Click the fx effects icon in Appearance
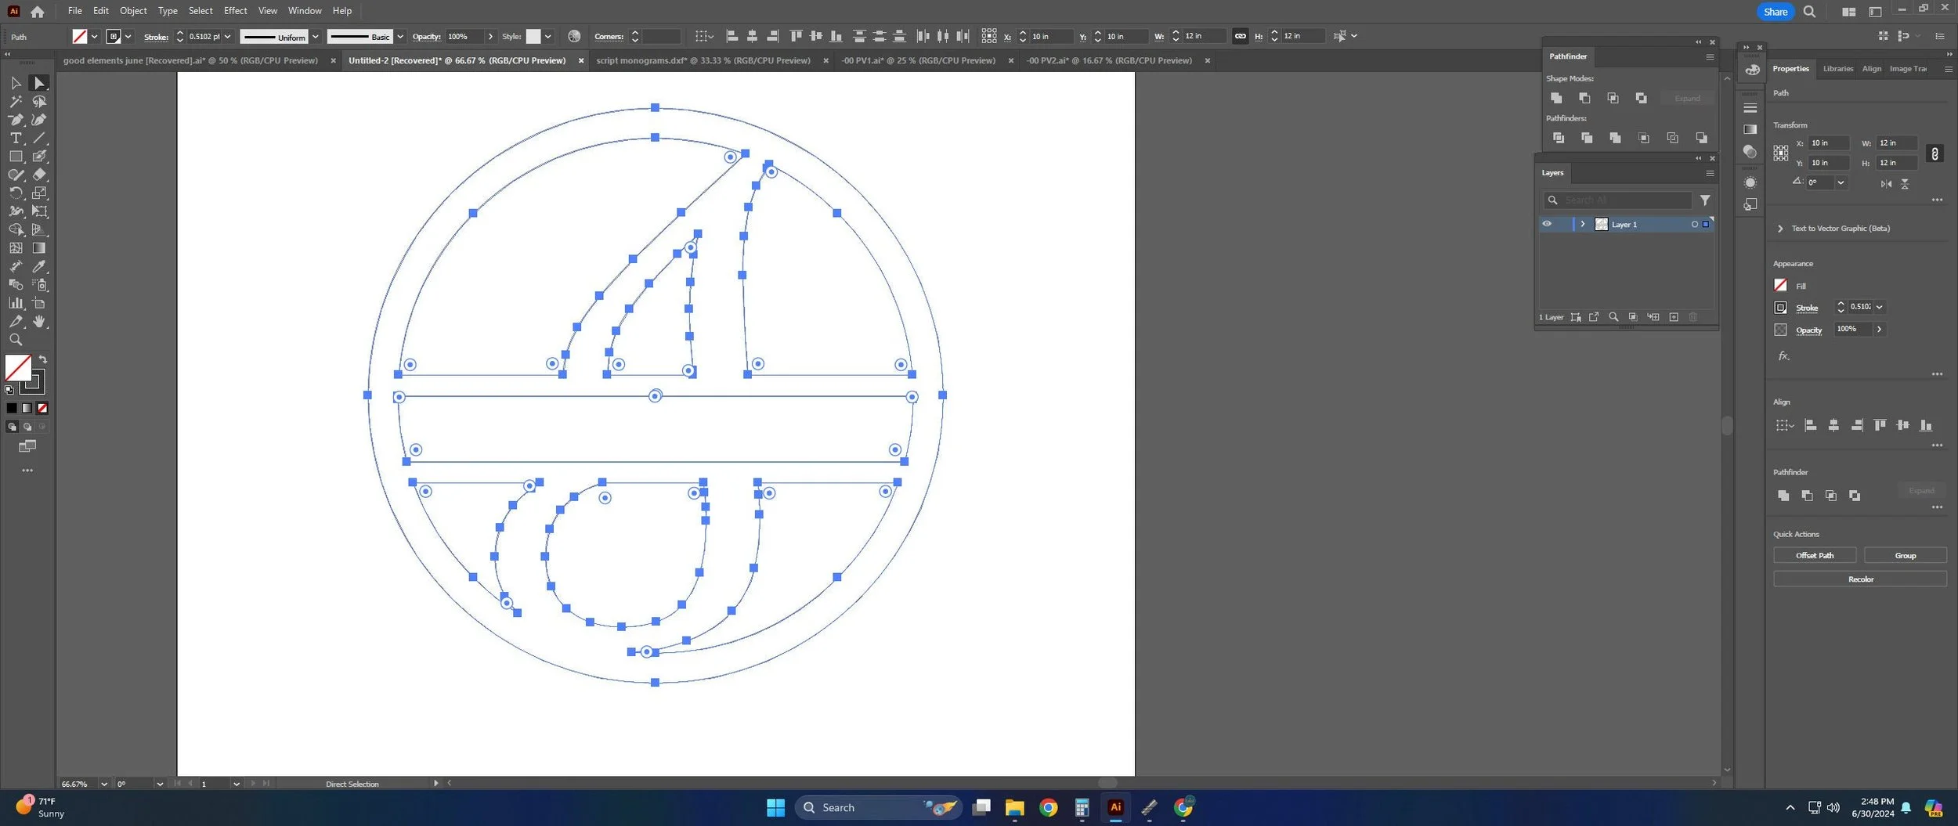The height and width of the screenshot is (826, 1958). 1783,356
